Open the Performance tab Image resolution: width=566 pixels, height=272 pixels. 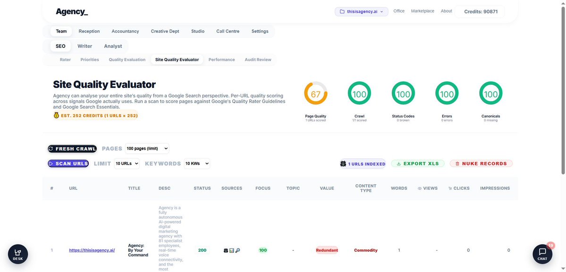coord(222,59)
